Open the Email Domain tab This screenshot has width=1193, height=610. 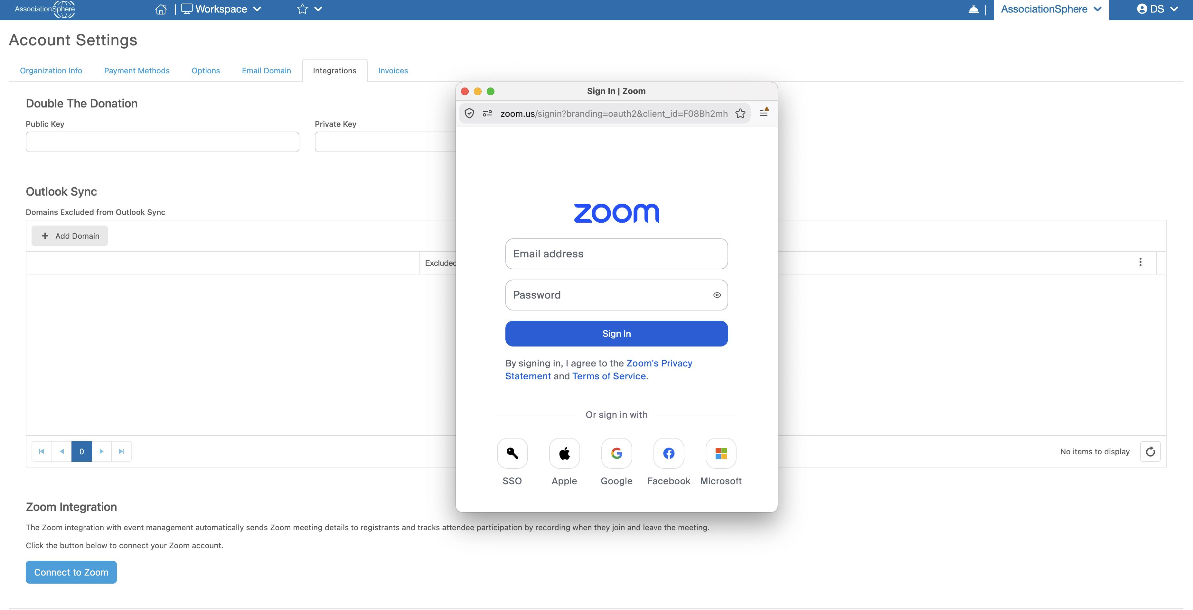(x=266, y=70)
